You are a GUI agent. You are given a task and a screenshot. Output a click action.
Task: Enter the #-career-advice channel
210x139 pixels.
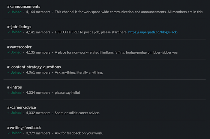22,107
